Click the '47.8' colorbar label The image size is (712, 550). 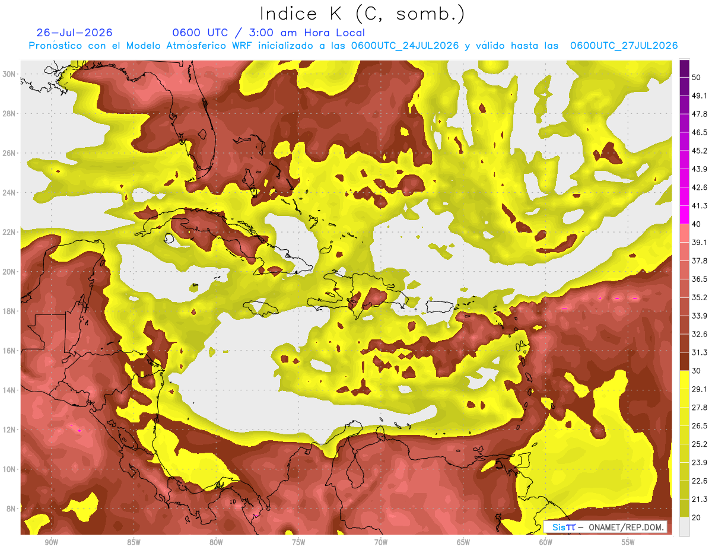point(700,115)
